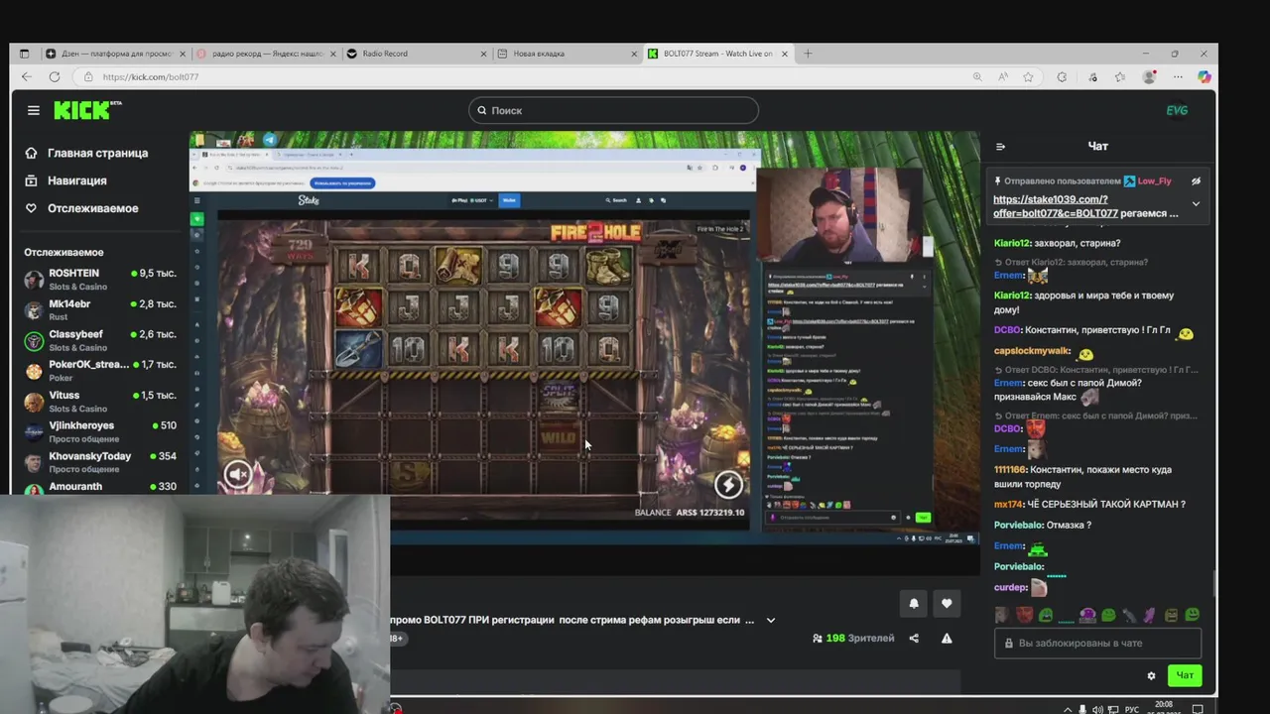Click the EVG user avatar
Viewport: 1270px width, 714px height.
point(1177,110)
